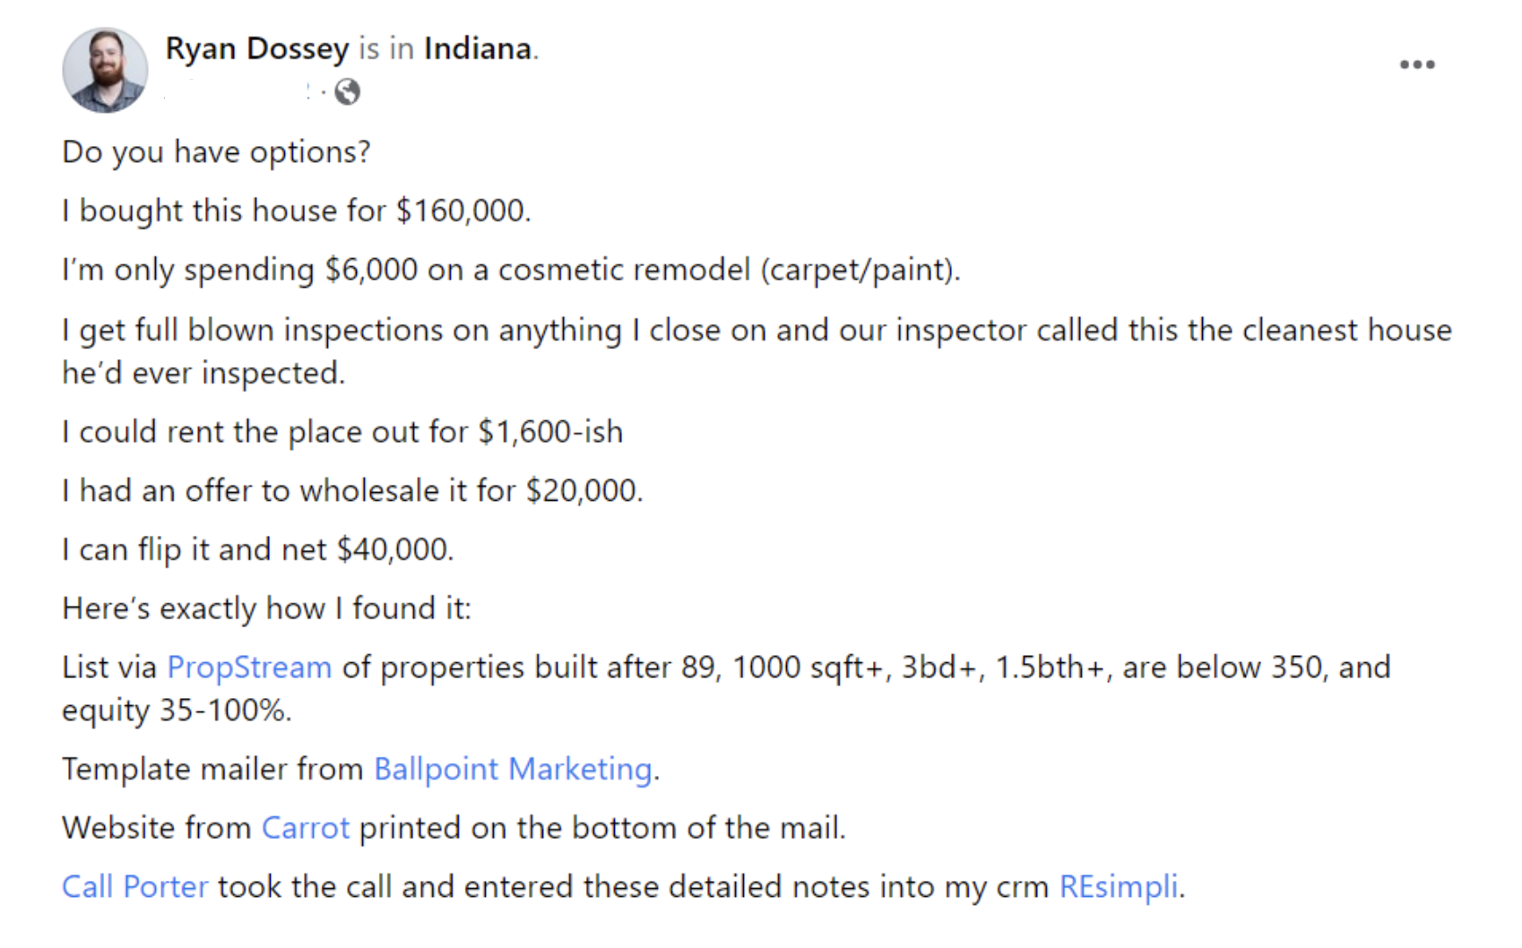Open the Indiana location link
The height and width of the screenshot is (948, 1522).
coord(478,48)
